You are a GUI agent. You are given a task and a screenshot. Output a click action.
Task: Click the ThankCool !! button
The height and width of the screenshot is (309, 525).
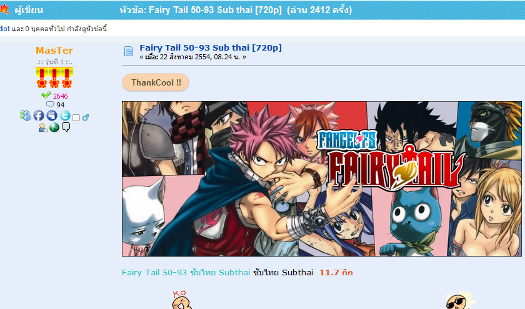point(156,82)
